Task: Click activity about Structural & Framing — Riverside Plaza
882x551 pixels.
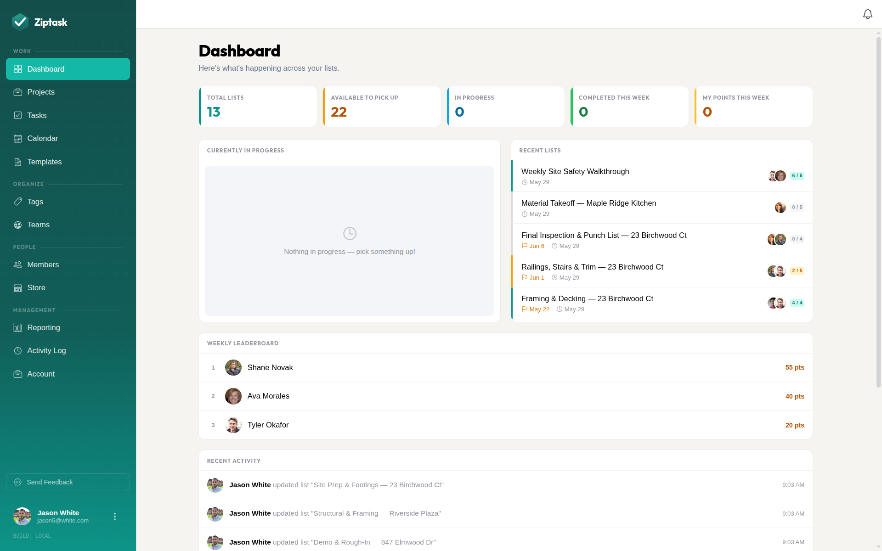Action: coord(505,513)
